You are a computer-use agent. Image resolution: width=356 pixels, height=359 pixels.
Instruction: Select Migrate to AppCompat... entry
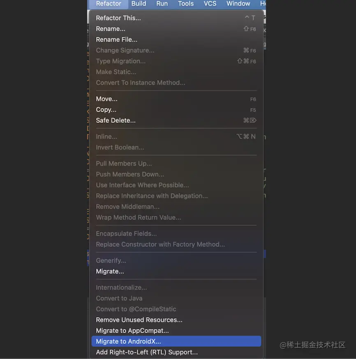(176, 331)
